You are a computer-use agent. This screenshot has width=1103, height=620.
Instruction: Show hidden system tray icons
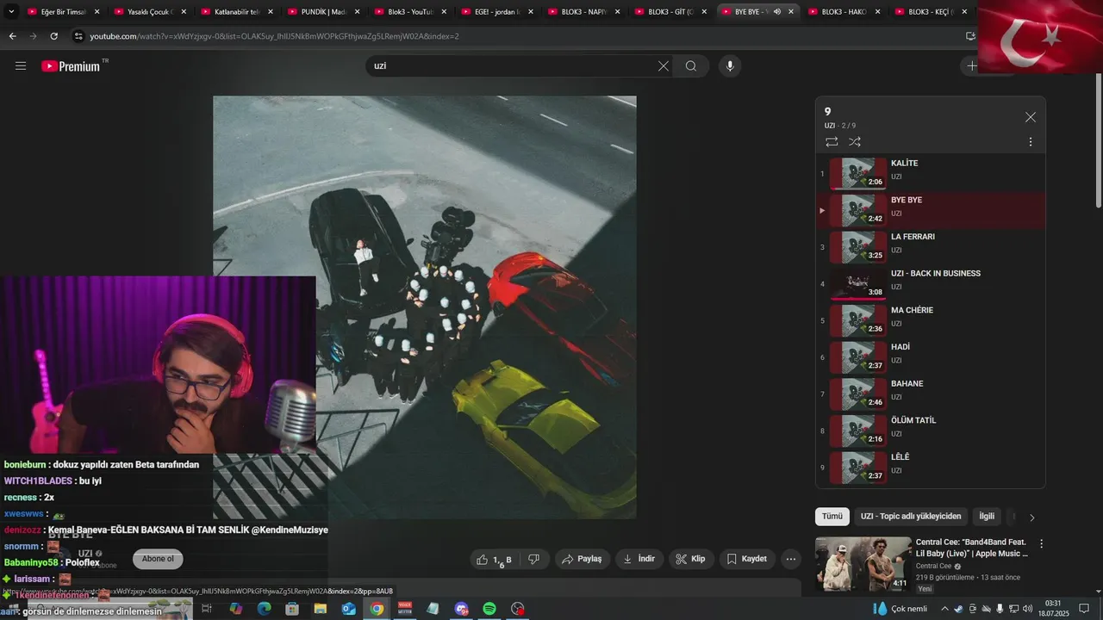pyautogui.click(x=945, y=609)
